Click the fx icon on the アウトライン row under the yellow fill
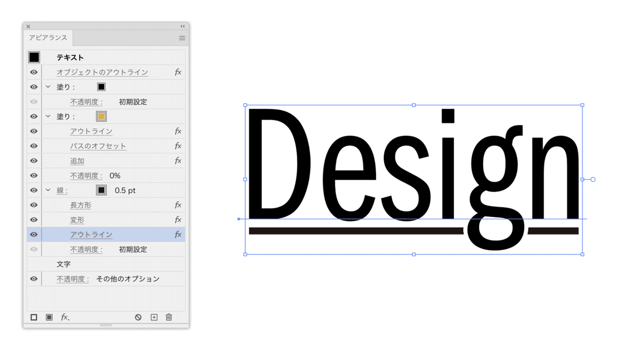 click(178, 131)
